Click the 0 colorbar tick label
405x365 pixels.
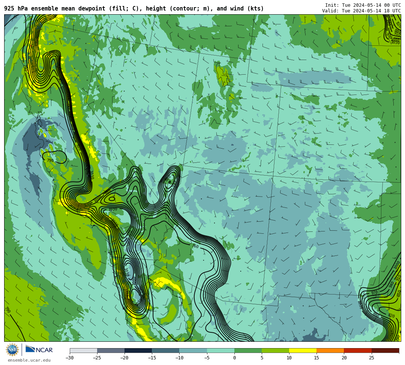tap(234, 358)
